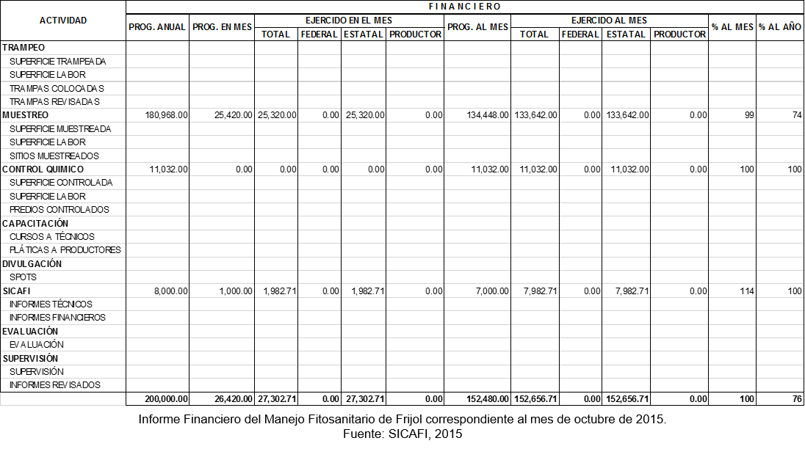Select SUPERFICIE TRAMPEADA row
Image resolution: width=805 pixels, height=449 pixels.
tap(57, 62)
